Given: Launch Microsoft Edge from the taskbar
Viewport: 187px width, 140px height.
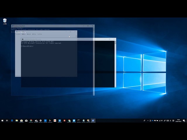Looking at the screenshot, I should [x=12, y=120].
